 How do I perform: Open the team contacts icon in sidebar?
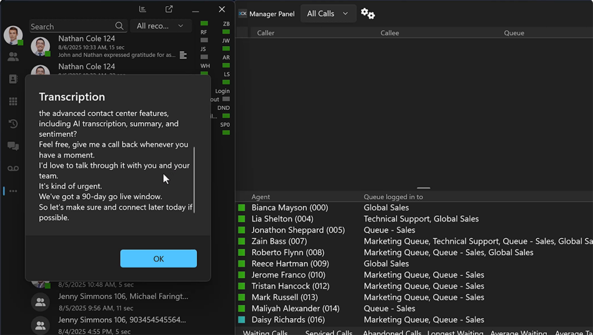(13, 57)
